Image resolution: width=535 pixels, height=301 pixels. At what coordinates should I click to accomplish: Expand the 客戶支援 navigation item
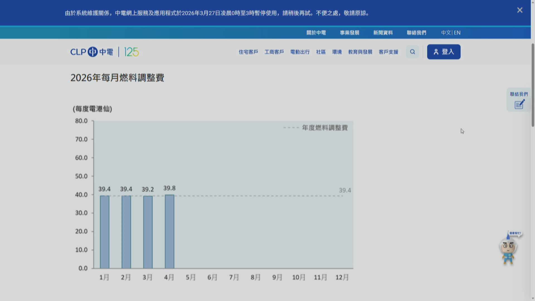click(x=388, y=52)
